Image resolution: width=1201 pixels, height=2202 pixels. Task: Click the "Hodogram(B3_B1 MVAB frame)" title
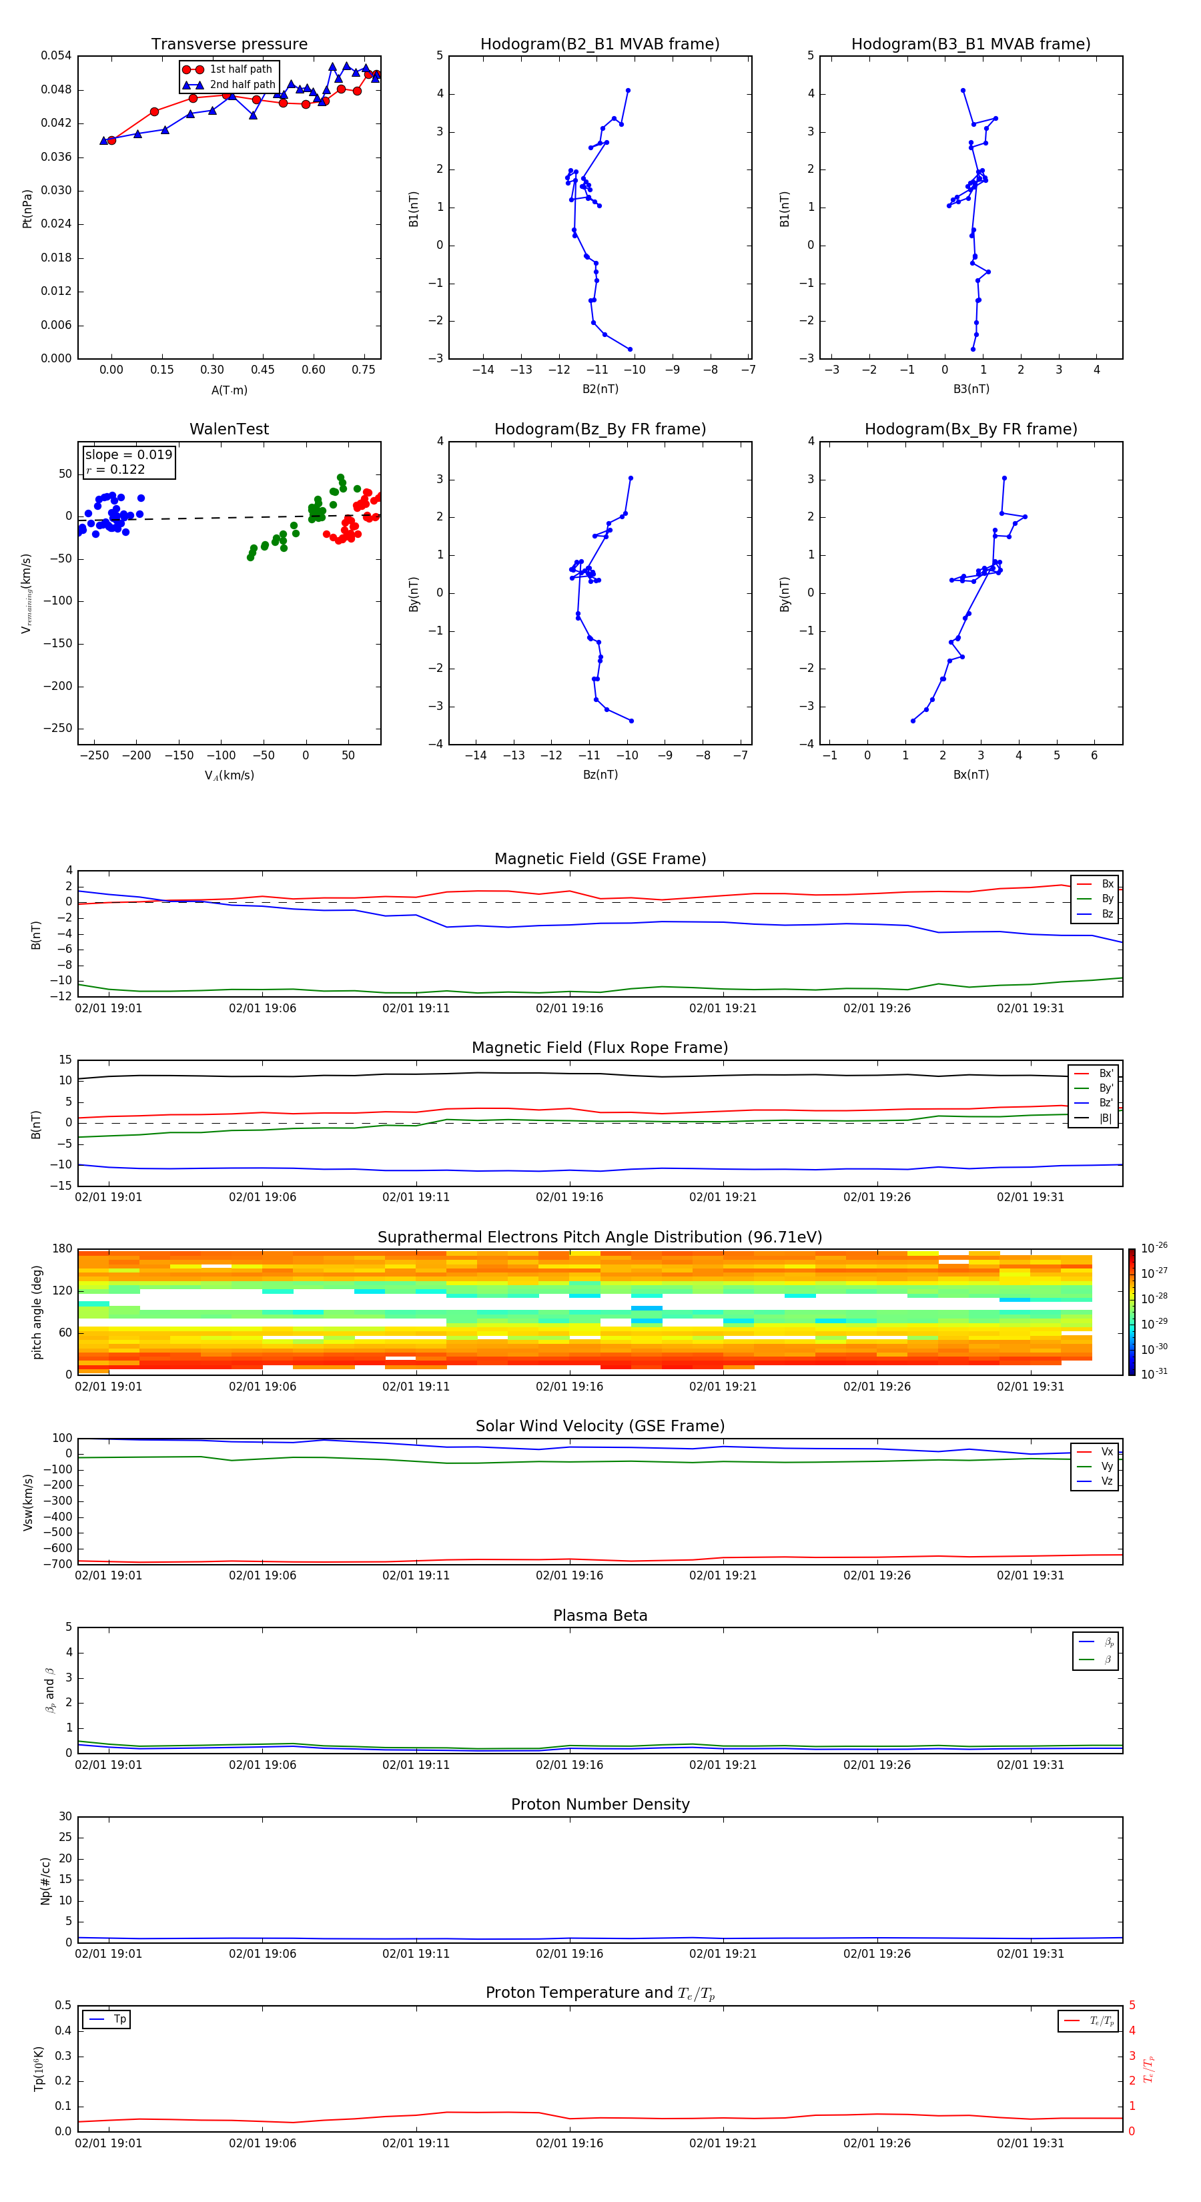click(971, 45)
